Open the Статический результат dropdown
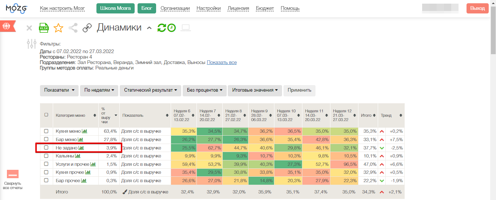 point(150,90)
